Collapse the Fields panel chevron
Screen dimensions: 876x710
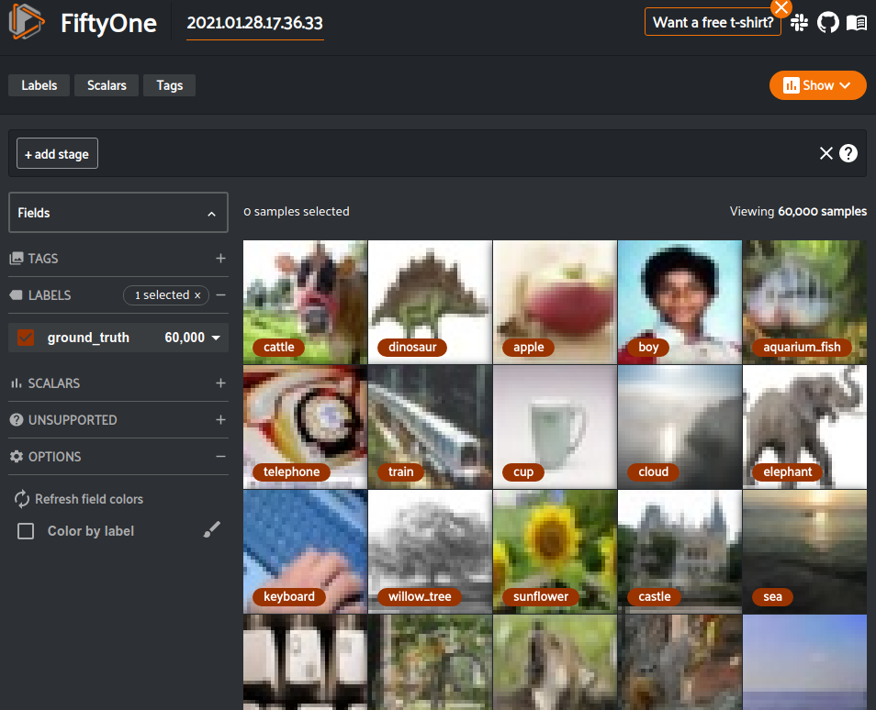point(212,213)
